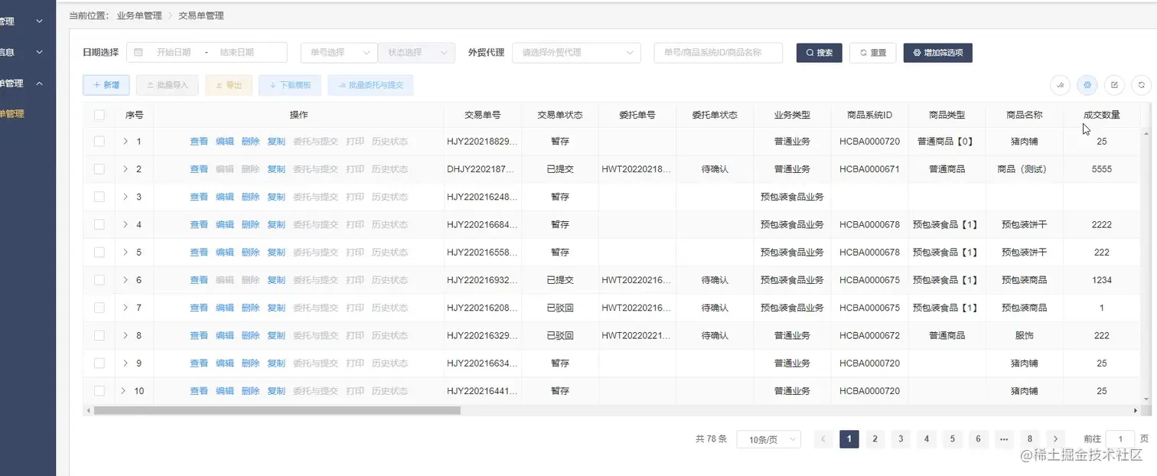Image resolution: width=1157 pixels, height=476 pixels.
Task: Check the checkbox for row 8
Action: point(99,335)
